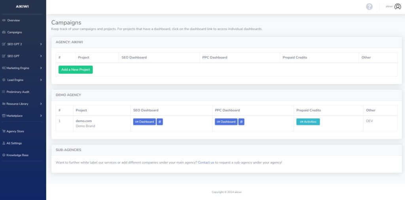The height and width of the screenshot is (200, 405).
Task: Expand the Lead Engine chevron
Action: coord(41,80)
